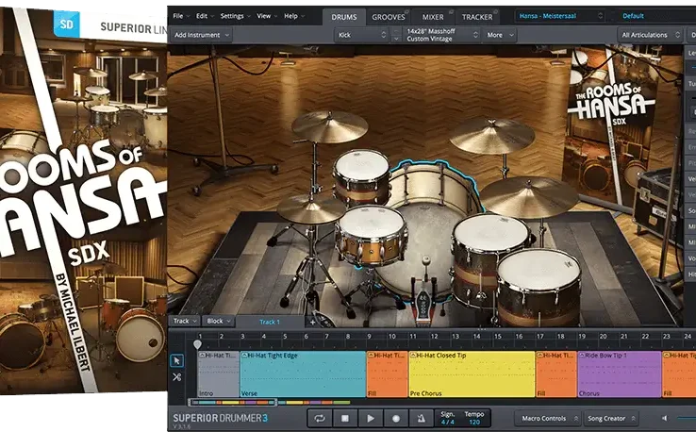The width and height of the screenshot is (696, 432).
Task: Select the first floor tom
Action: (x=490, y=259)
